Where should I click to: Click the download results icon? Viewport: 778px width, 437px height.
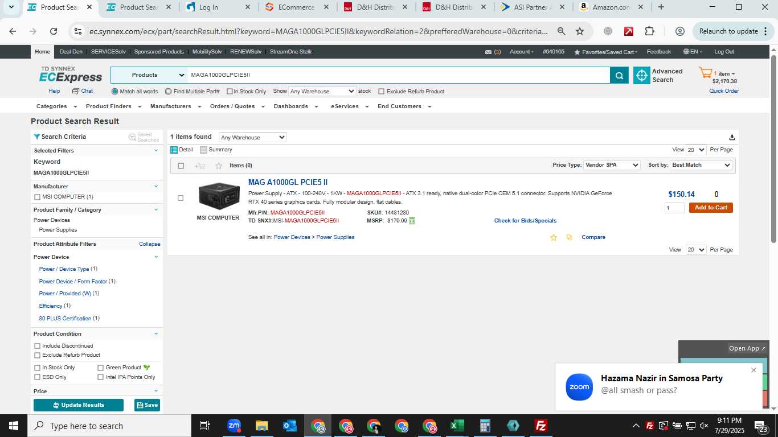click(x=732, y=137)
